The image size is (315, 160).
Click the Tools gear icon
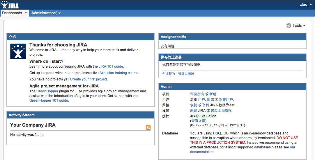289,26
